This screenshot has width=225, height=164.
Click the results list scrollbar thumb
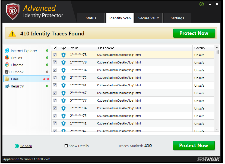coord(217,52)
